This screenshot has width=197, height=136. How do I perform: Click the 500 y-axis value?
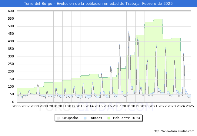tap(11, 26)
